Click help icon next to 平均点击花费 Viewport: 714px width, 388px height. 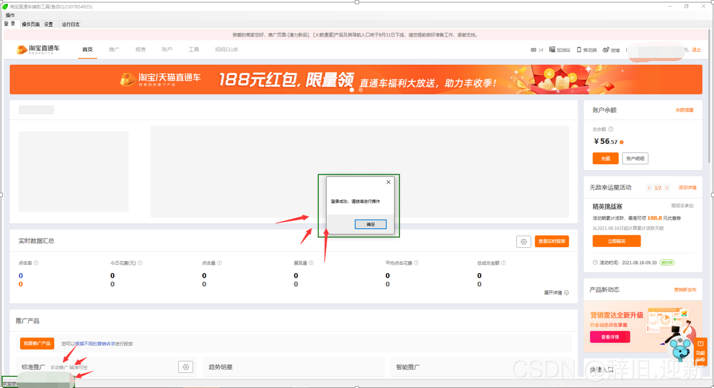click(416, 263)
